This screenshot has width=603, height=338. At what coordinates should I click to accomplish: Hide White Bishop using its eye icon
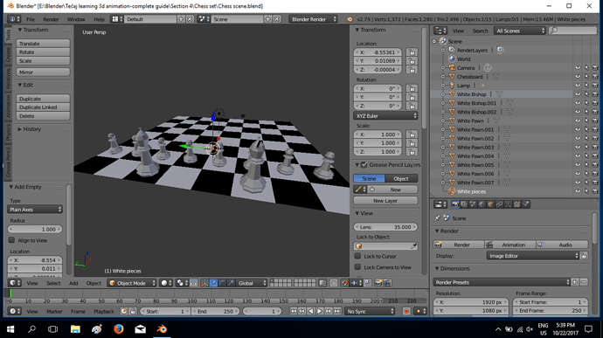point(578,94)
